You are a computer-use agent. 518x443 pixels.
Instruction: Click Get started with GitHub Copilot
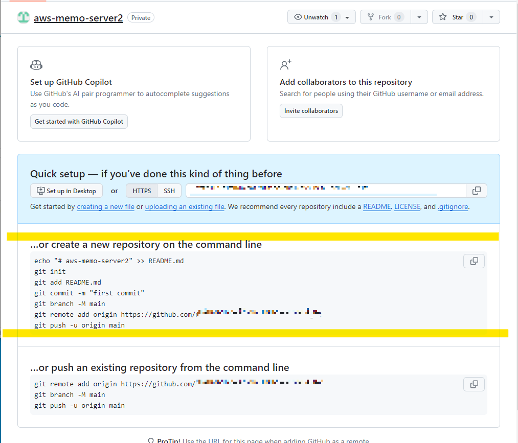[x=79, y=122]
